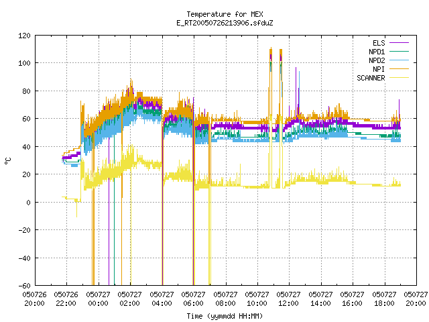This screenshot has height=322, width=429.
Task: Click the x-axis label '050727 20:00'
Action: pyautogui.click(x=416, y=299)
